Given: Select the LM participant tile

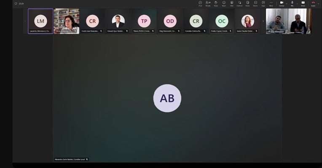Looking at the screenshot, I should pos(40,21).
